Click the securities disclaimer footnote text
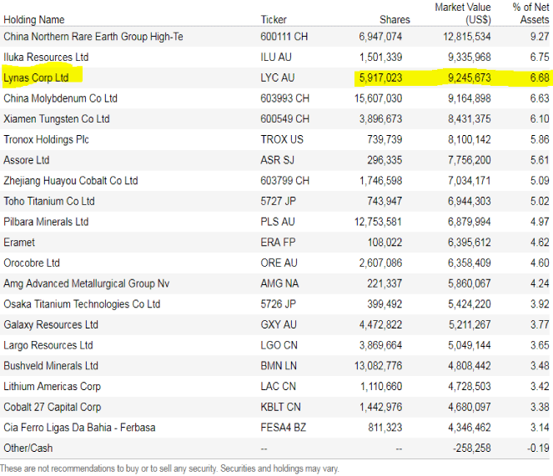The image size is (553, 476). click(169, 468)
